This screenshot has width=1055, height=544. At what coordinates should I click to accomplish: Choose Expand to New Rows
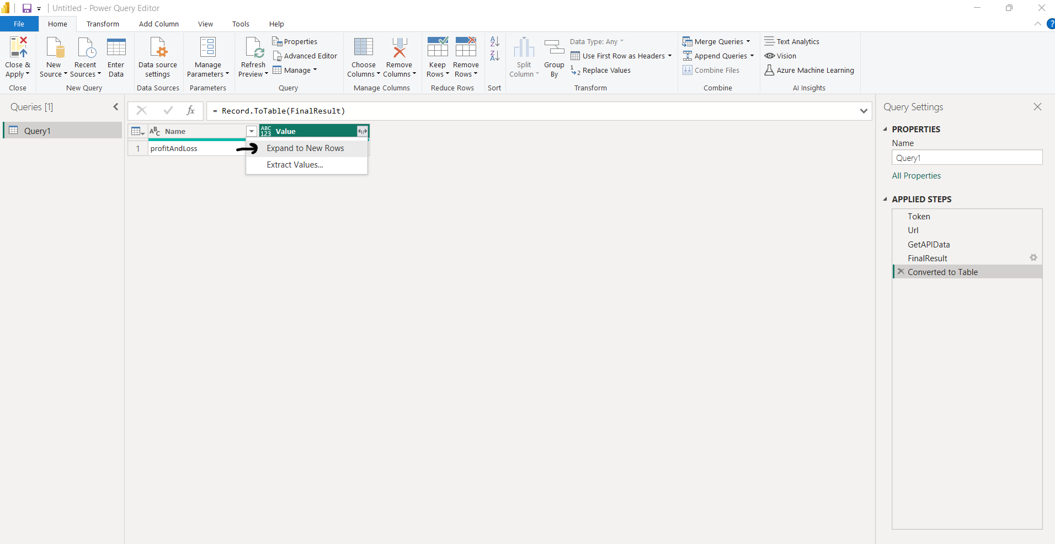point(307,148)
